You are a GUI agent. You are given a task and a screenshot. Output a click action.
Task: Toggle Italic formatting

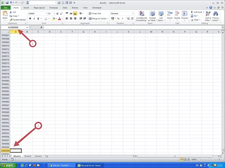click(34, 18)
